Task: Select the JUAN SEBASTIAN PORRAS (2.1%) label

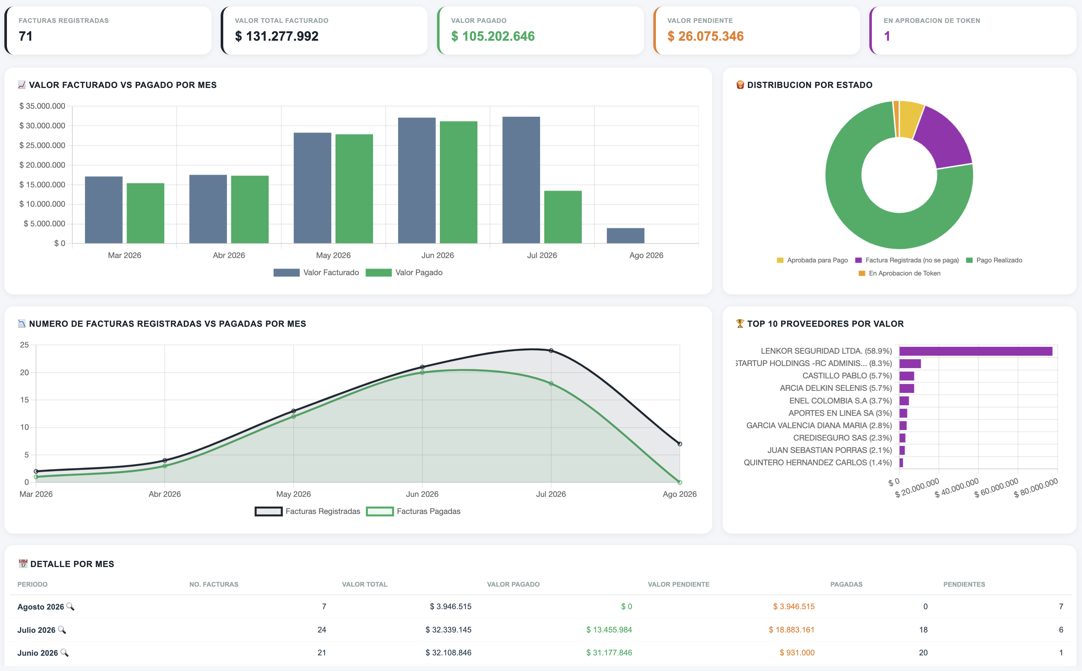Action: click(829, 450)
